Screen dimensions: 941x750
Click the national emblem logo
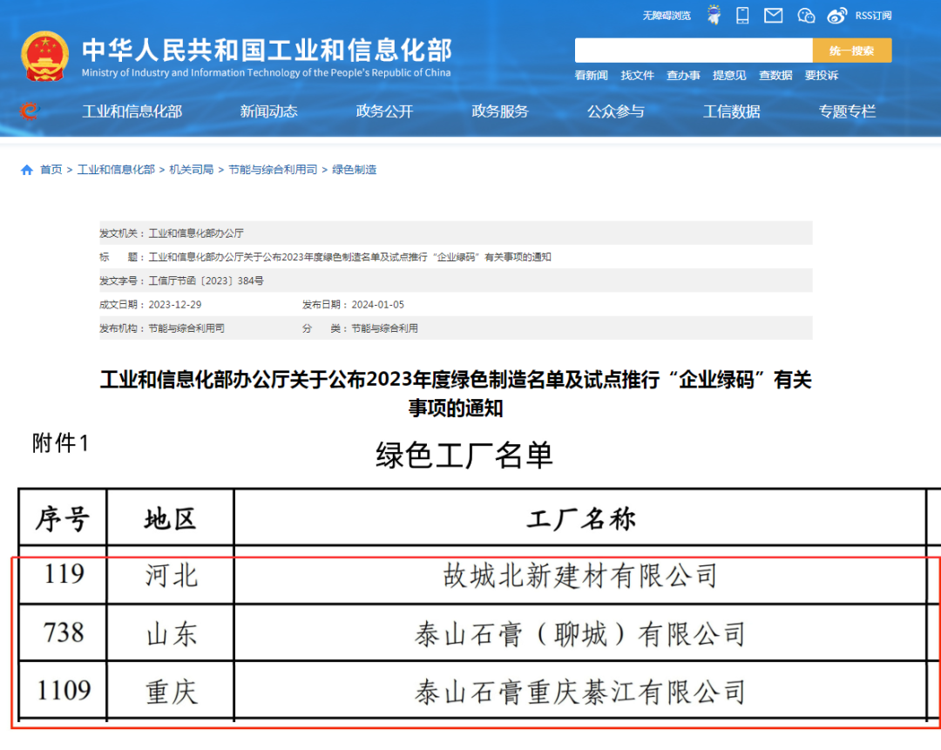coord(44,57)
